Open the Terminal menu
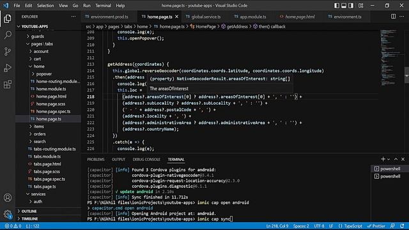409x230 pixels. [x=103, y=6]
